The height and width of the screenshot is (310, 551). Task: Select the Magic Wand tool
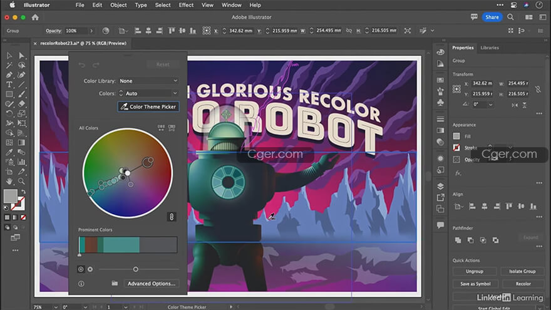(9, 65)
